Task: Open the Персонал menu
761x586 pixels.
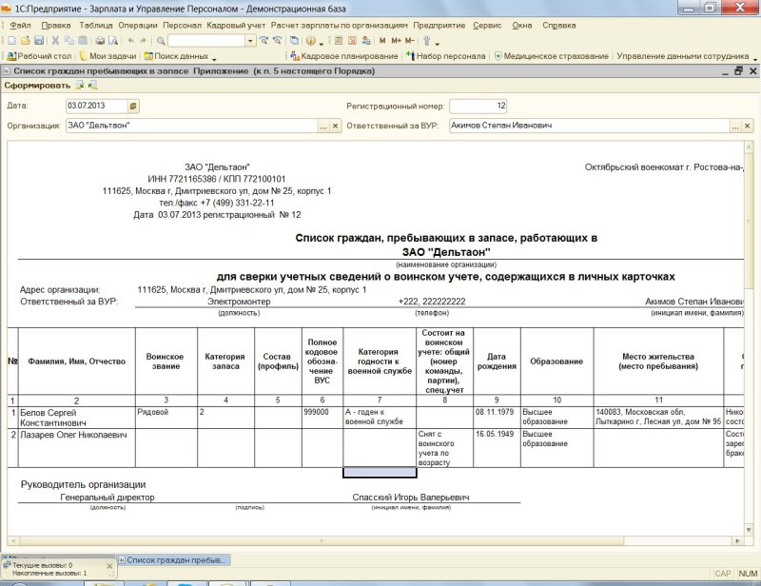Action: click(182, 26)
